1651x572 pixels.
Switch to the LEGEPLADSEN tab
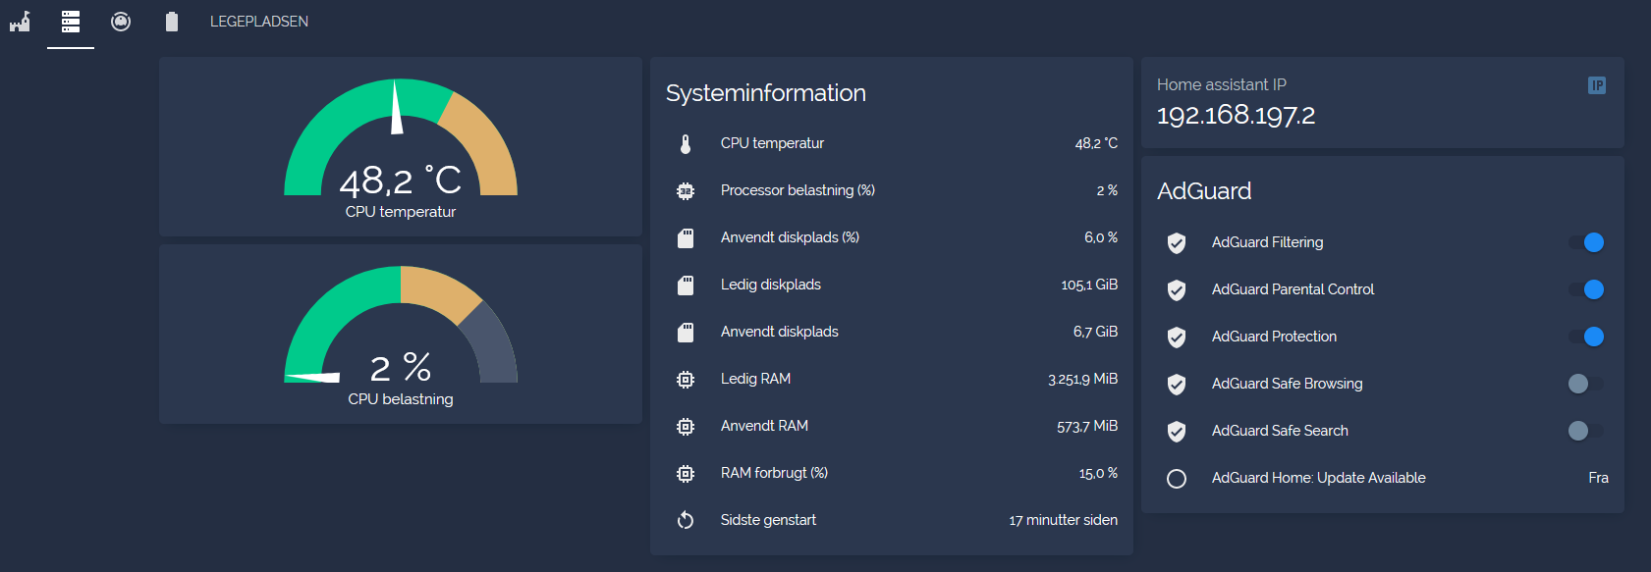pos(259,22)
